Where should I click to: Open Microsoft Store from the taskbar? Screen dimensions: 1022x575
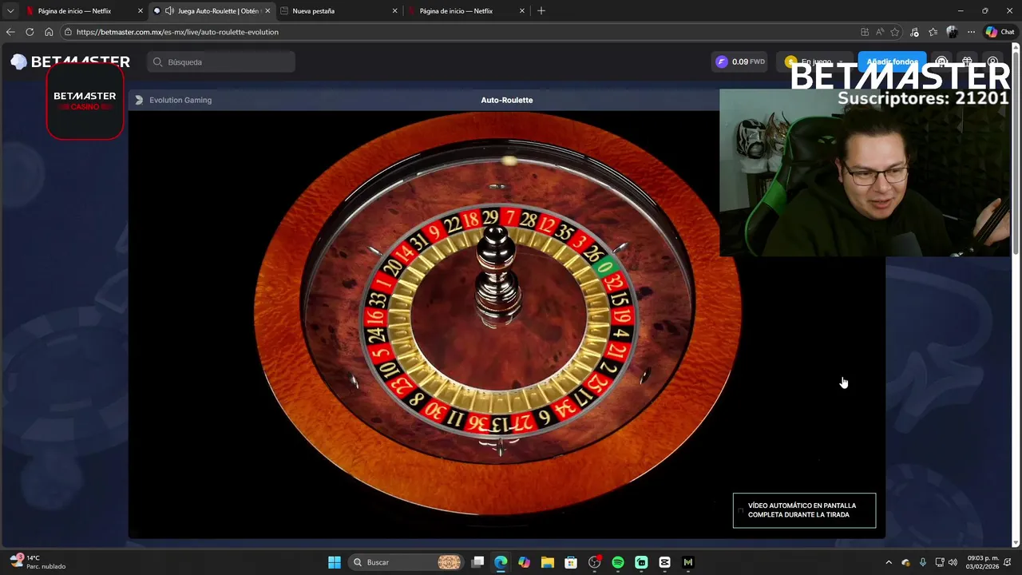click(x=571, y=562)
